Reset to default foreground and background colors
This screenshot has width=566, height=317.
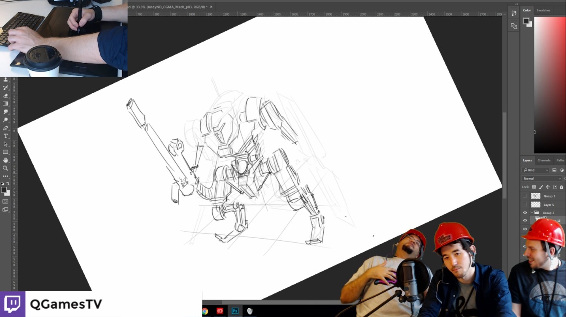pyautogui.click(x=3, y=183)
